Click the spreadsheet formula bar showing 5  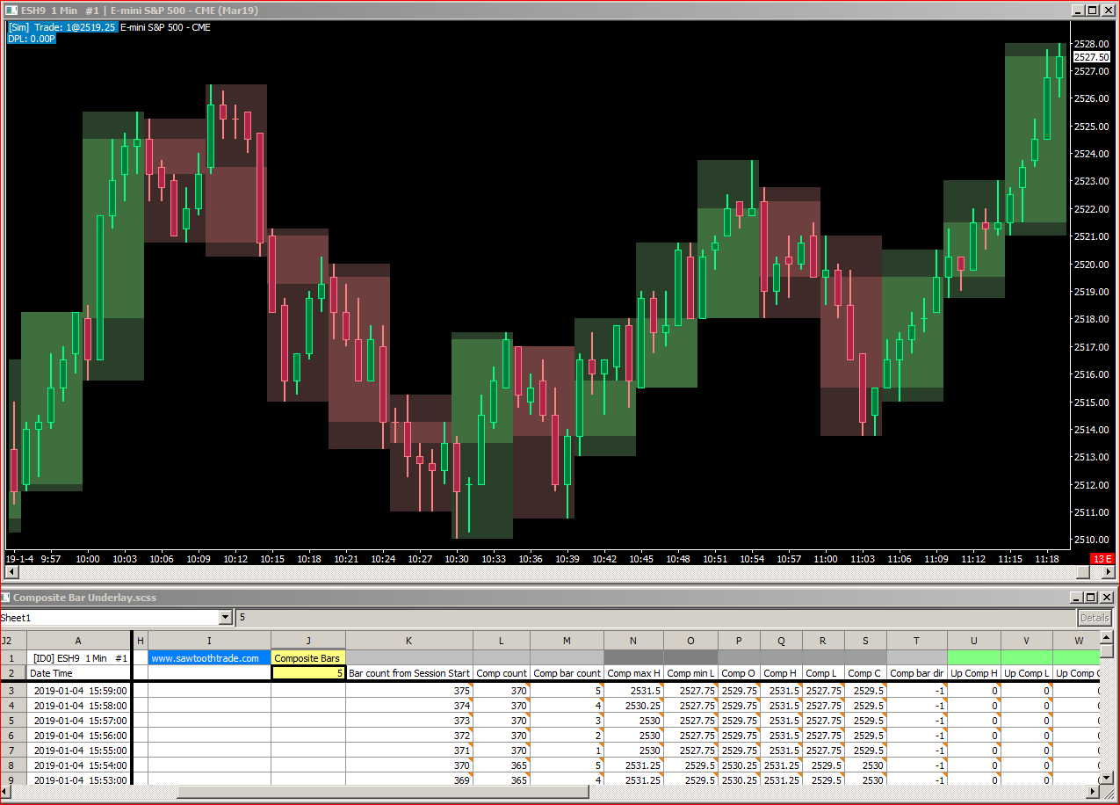[654, 618]
